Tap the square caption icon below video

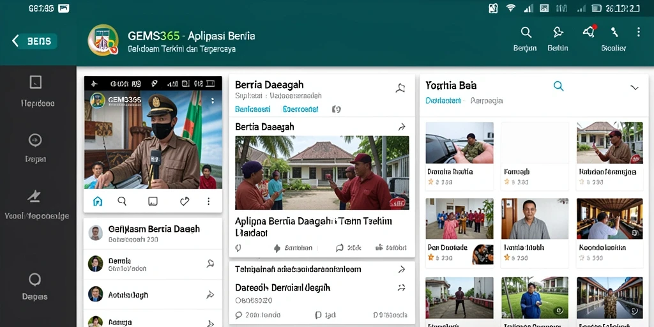[x=153, y=201]
